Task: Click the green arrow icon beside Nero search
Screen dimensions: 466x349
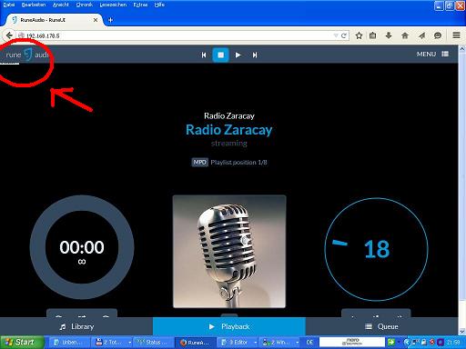Action: (390, 342)
